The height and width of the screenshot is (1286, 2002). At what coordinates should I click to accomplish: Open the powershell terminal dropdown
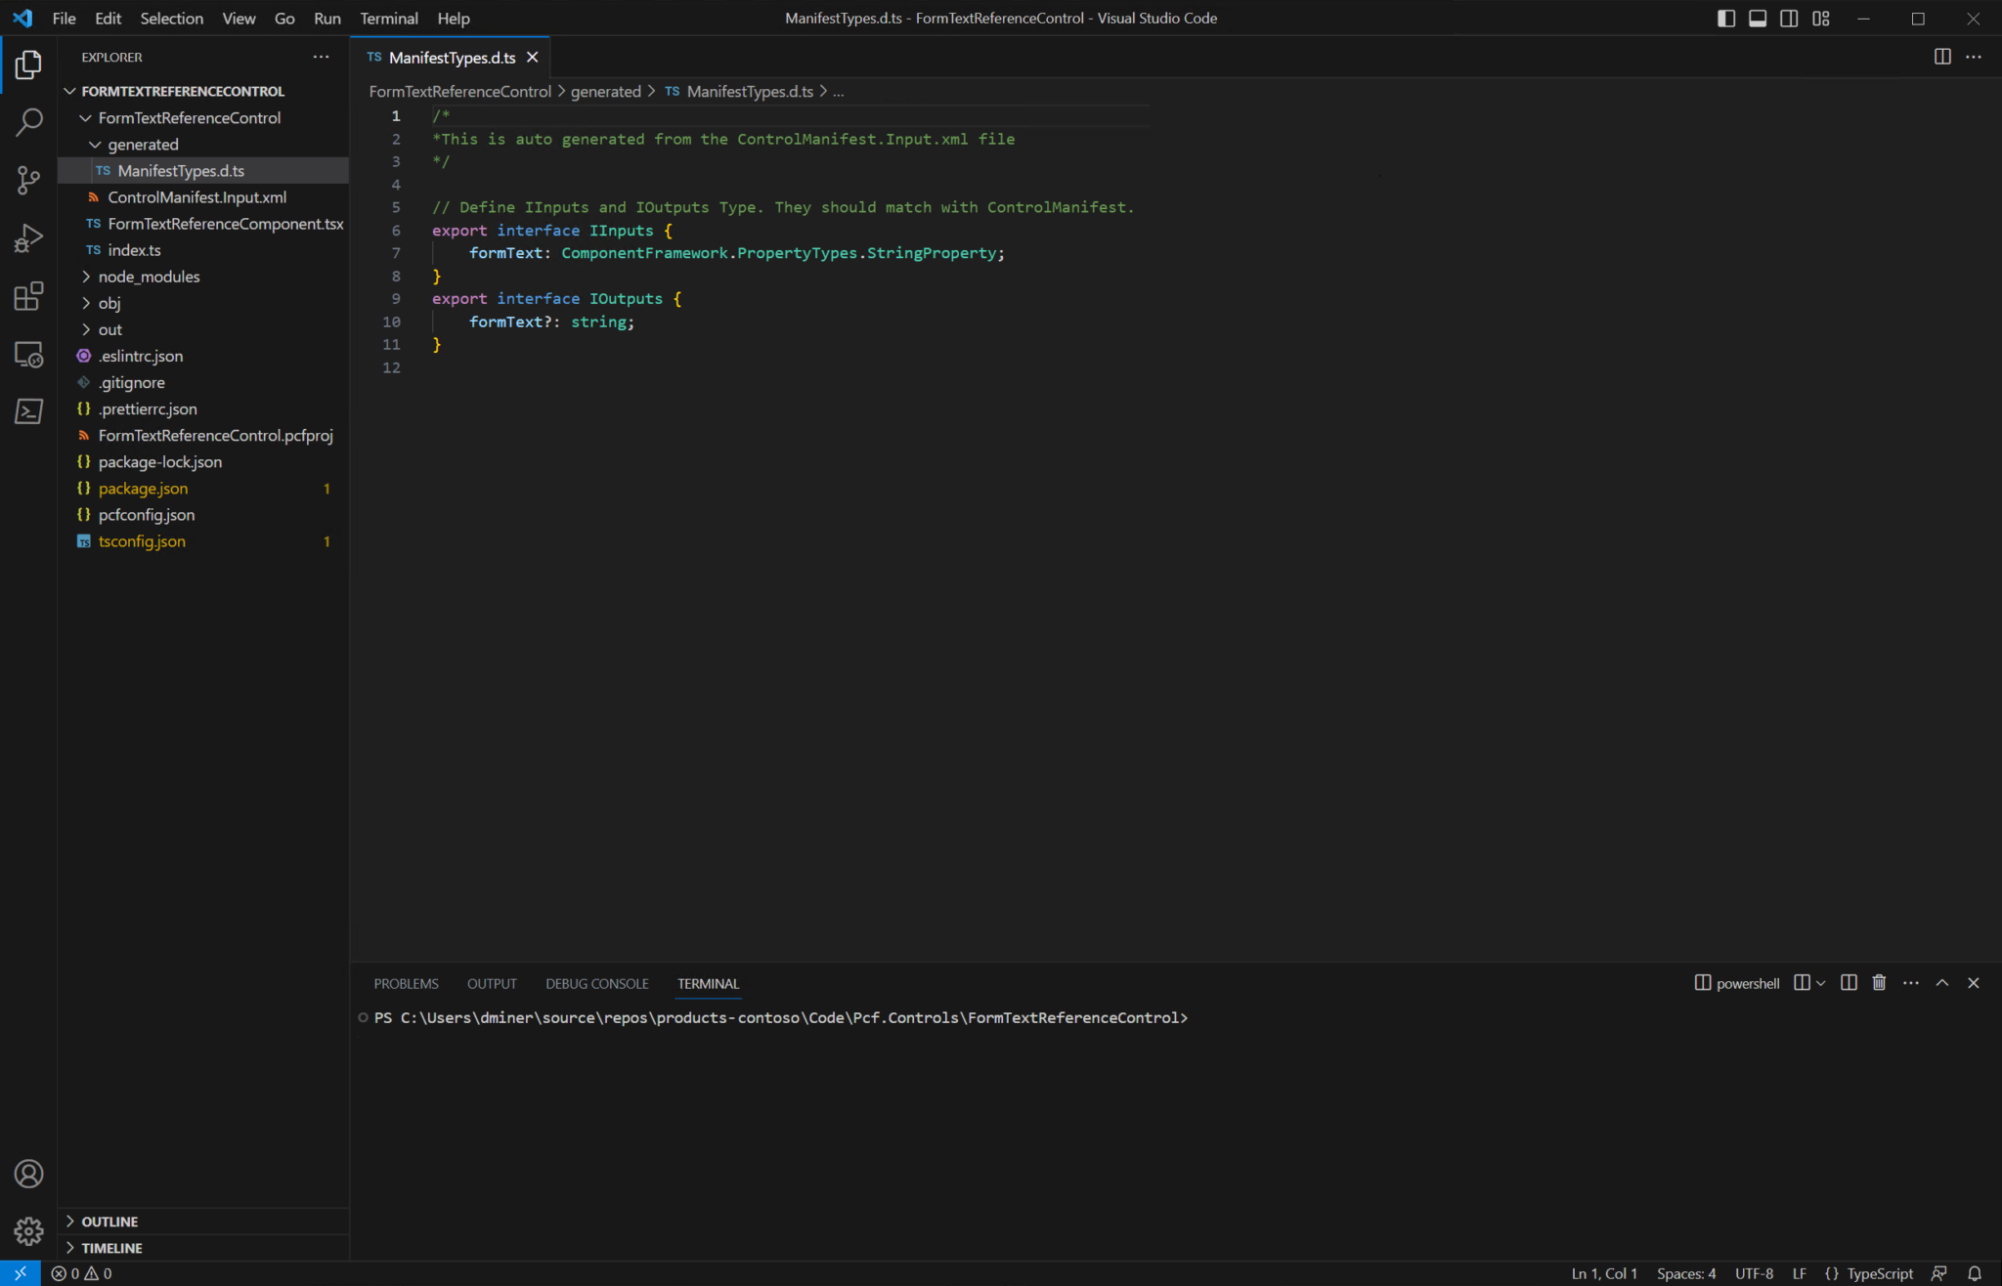tap(1820, 982)
